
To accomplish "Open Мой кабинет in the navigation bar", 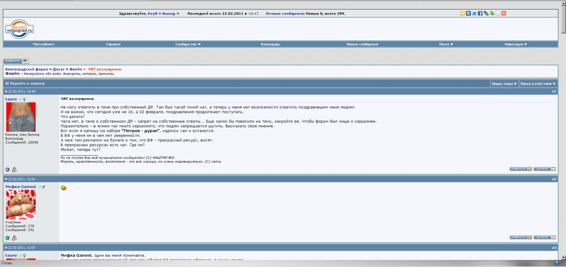I will [x=43, y=44].
